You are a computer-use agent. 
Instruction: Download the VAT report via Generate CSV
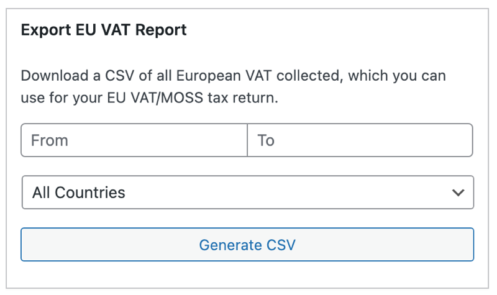click(247, 245)
